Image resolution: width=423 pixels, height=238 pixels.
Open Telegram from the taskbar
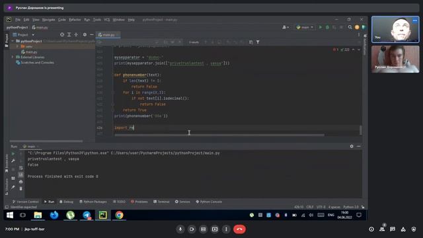point(87,215)
